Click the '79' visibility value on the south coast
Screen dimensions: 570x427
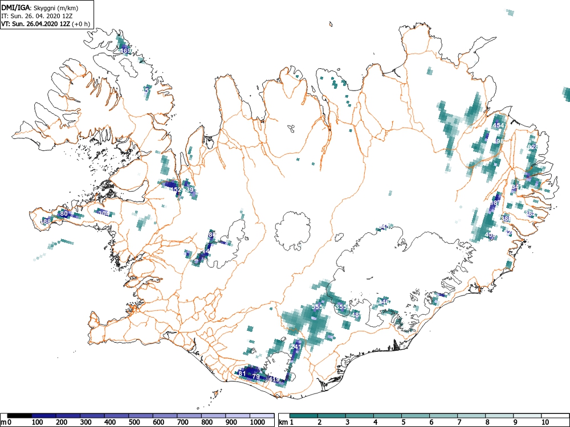[256, 376]
